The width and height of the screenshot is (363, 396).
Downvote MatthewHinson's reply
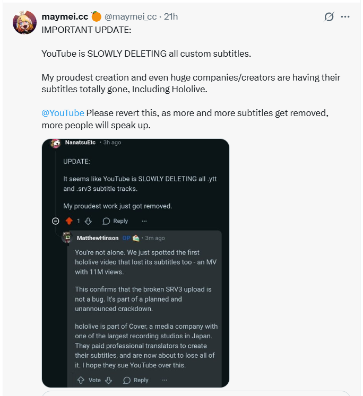109,380
